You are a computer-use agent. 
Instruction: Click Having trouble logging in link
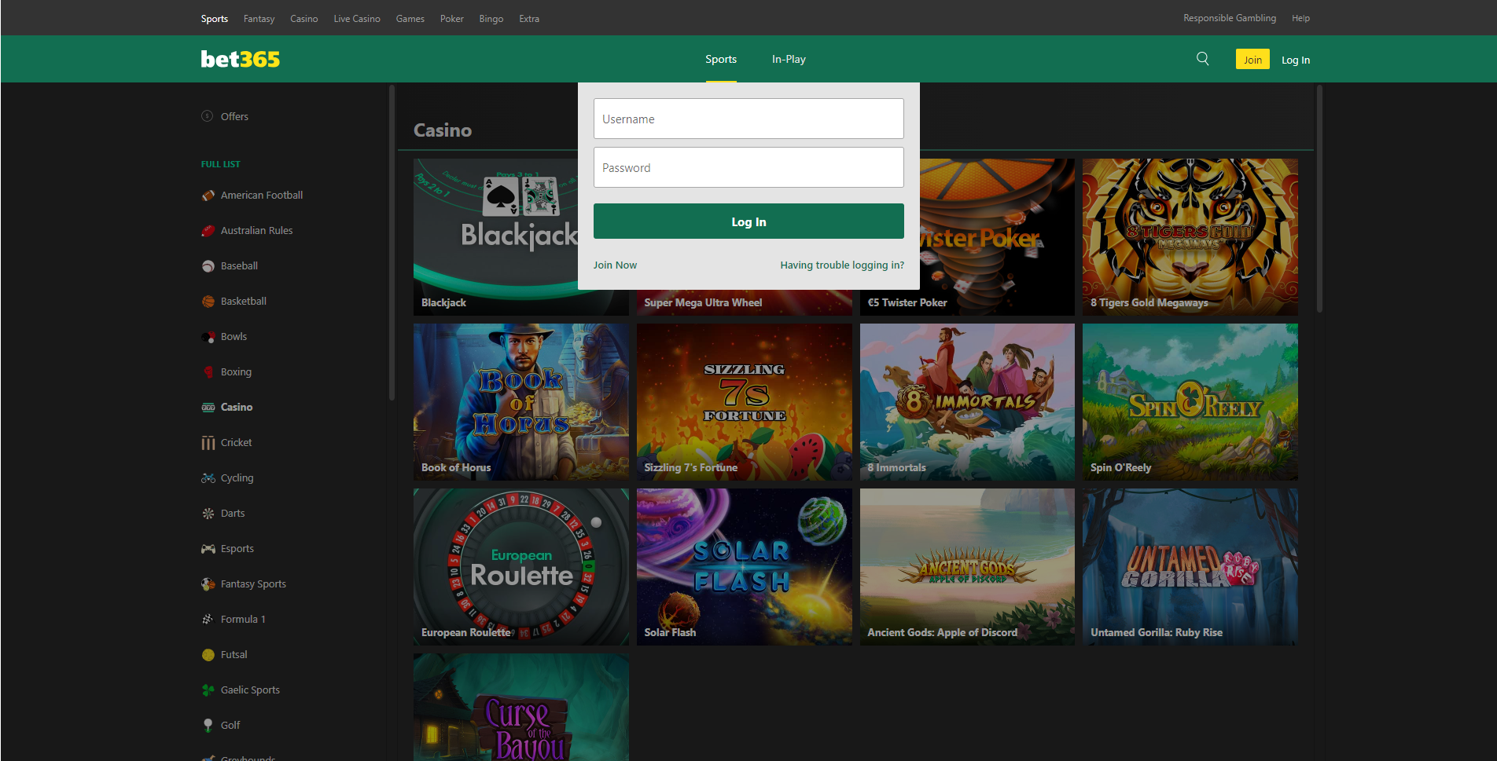pos(842,265)
